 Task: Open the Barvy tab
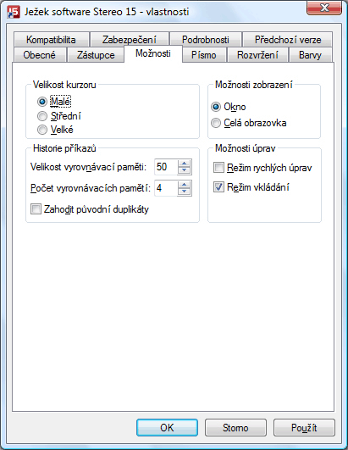point(310,55)
